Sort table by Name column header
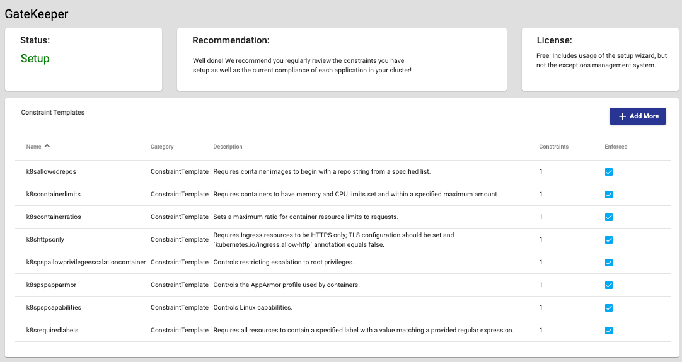This screenshot has height=362, width=682. click(34, 147)
